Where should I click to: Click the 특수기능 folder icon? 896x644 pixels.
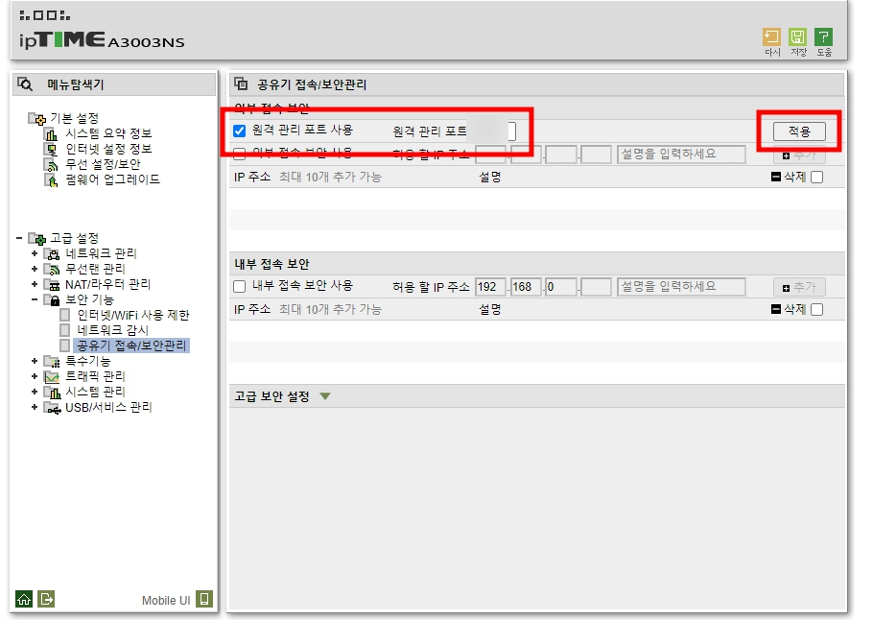tap(52, 361)
